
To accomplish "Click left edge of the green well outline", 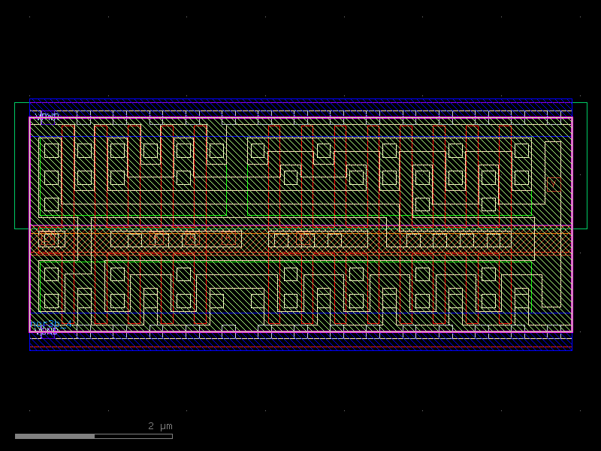I will [x=15, y=165].
